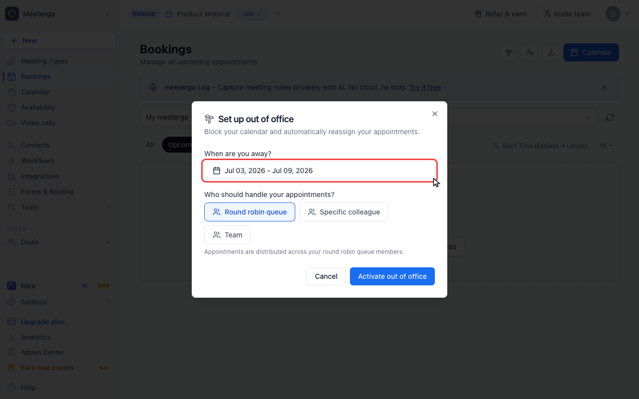
Task: Click the out of office palm icon in toolbar
Action: (509, 52)
